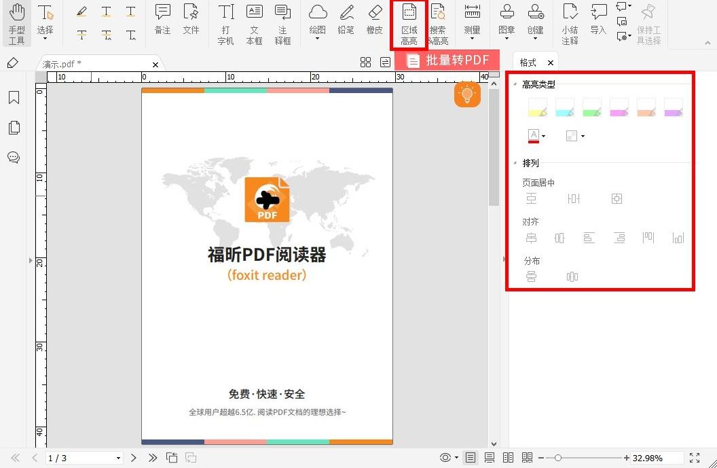Enter full screen mode
717x468 pixels.
tap(695, 458)
